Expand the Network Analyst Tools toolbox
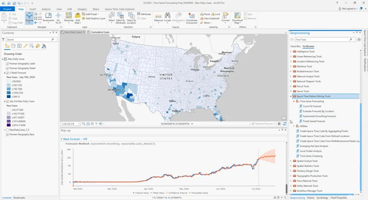This screenshot has height=200, width=368. pos(291,77)
